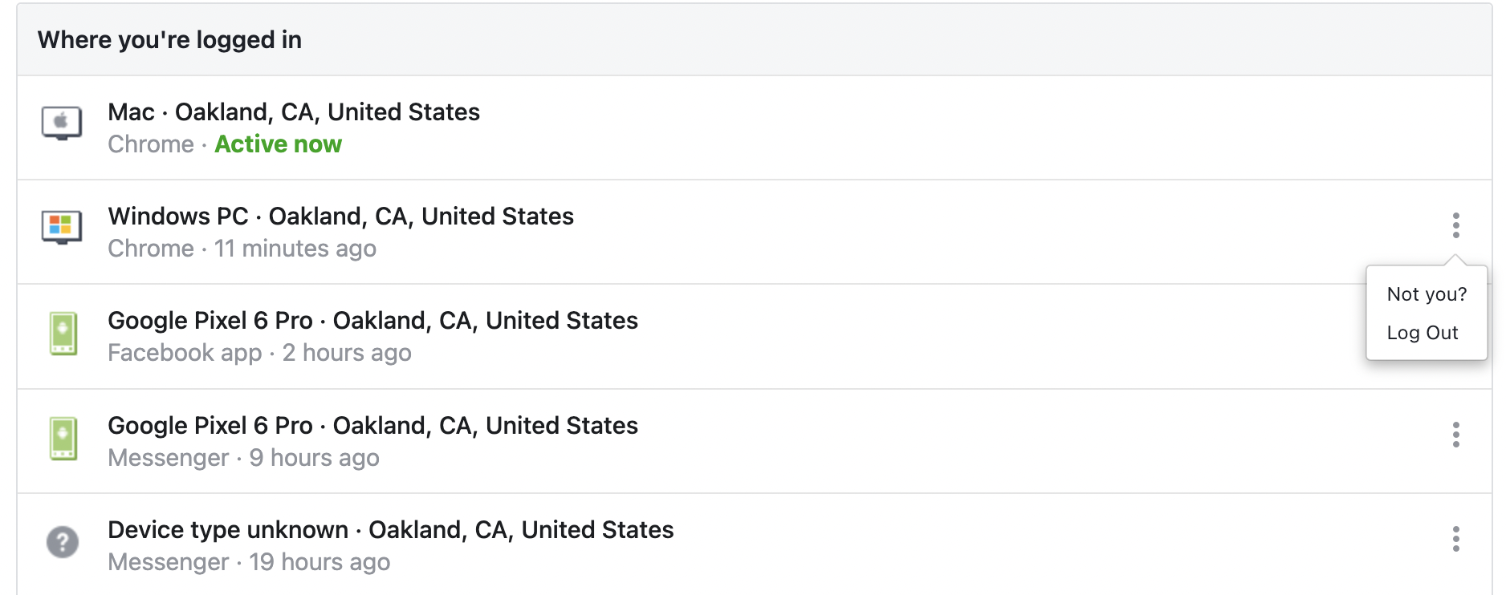Image resolution: width=1506 pixels, height=595 pixels.
Task: Click the Facebook app session phone icon
Action: [x=63, y=333]
